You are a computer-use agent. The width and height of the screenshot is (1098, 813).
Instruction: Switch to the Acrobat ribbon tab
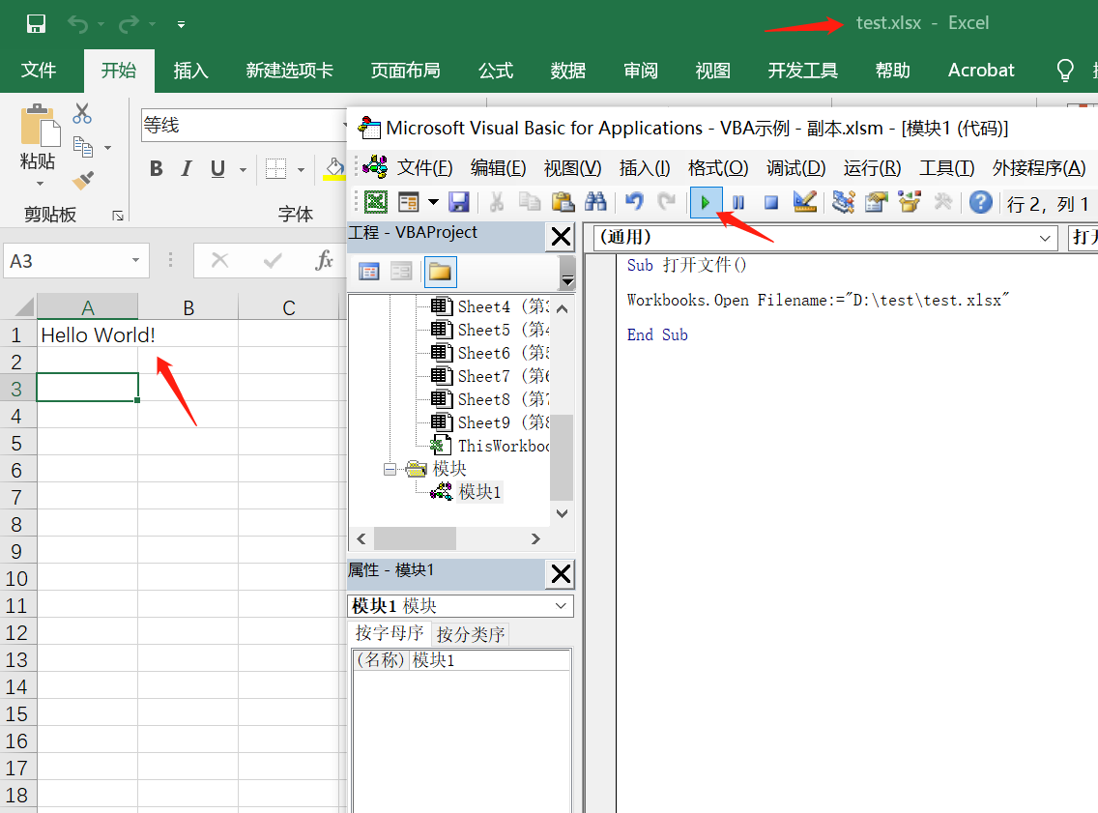coord(981,70)
